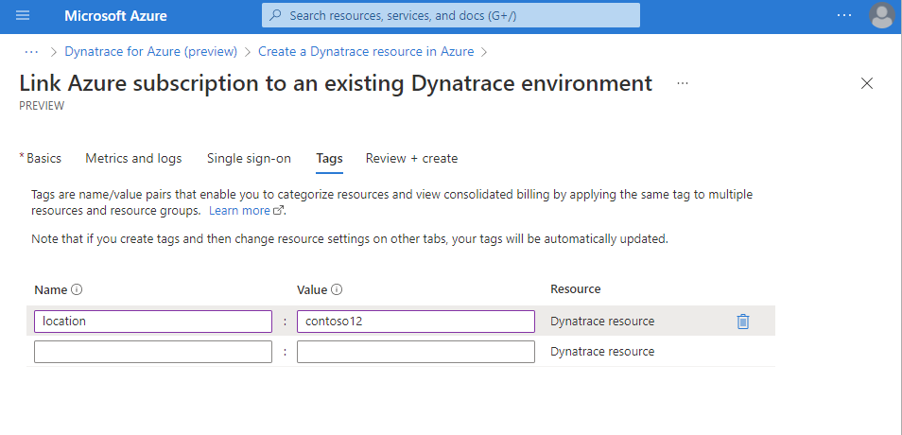Image resolution: width=902 pixels, height=435 pixels.
Task: Click the Value column header label
Action: pyautogui.click(x=312, y=289)
